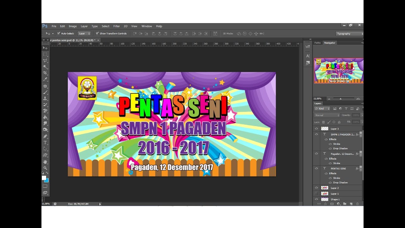The image size is (405, 228).
Task: Select the Zoom tool
Action: coord(45,168)
